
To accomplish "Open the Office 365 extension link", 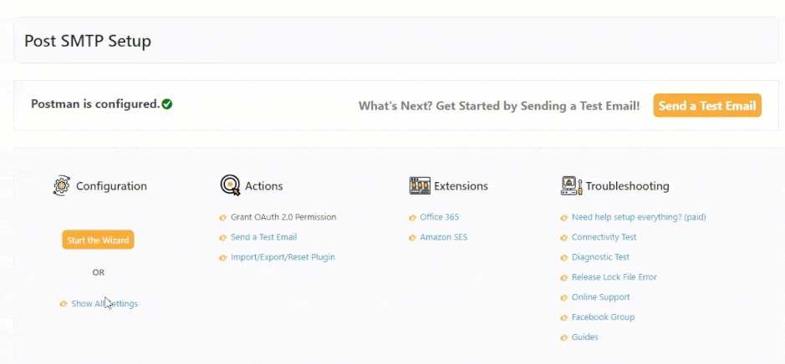I will pos(439,217).
